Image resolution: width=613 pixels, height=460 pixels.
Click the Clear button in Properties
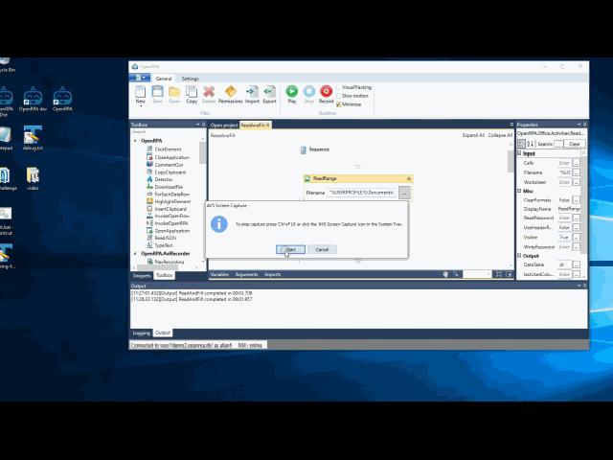(575, 144)
